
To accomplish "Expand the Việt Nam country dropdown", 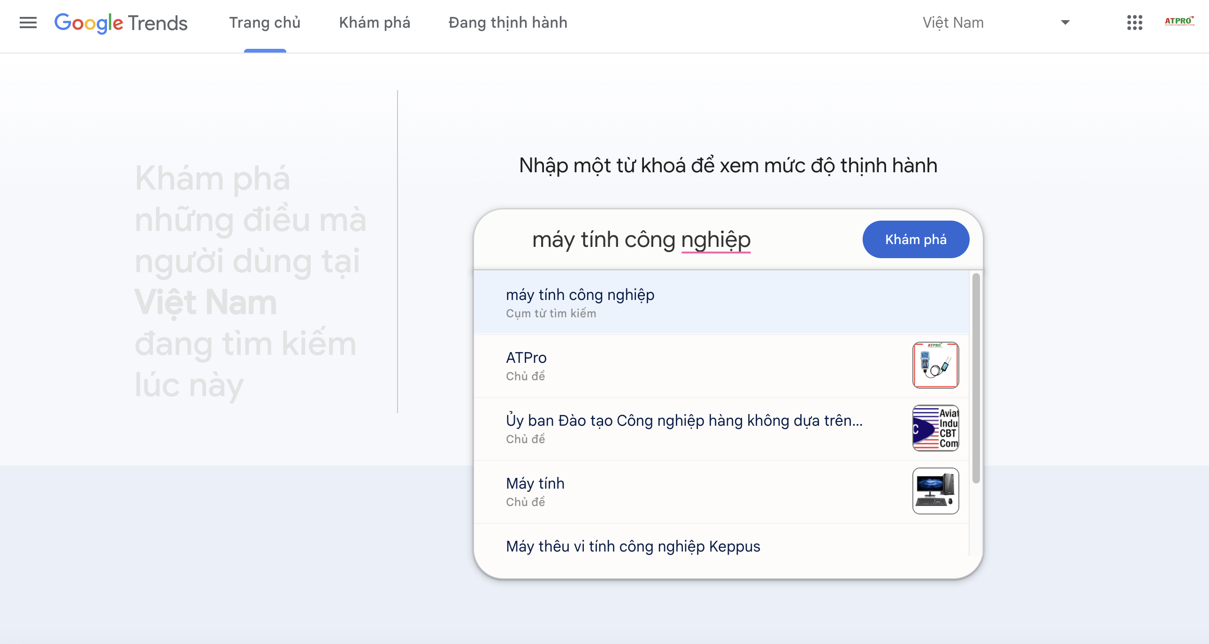I will click(x=997, y=23).
